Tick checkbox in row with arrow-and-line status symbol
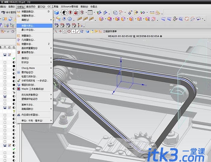Screen dimensions: 211x162 pyautogui.click(x=5, y=92)
